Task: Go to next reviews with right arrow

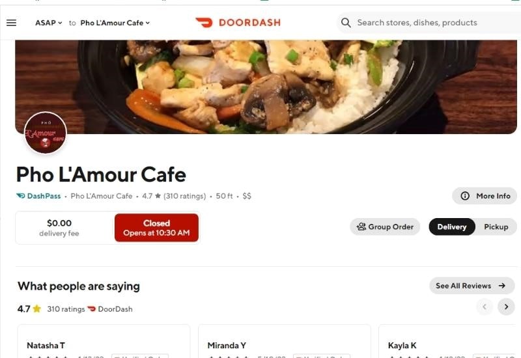Action: tap(506, 307)
